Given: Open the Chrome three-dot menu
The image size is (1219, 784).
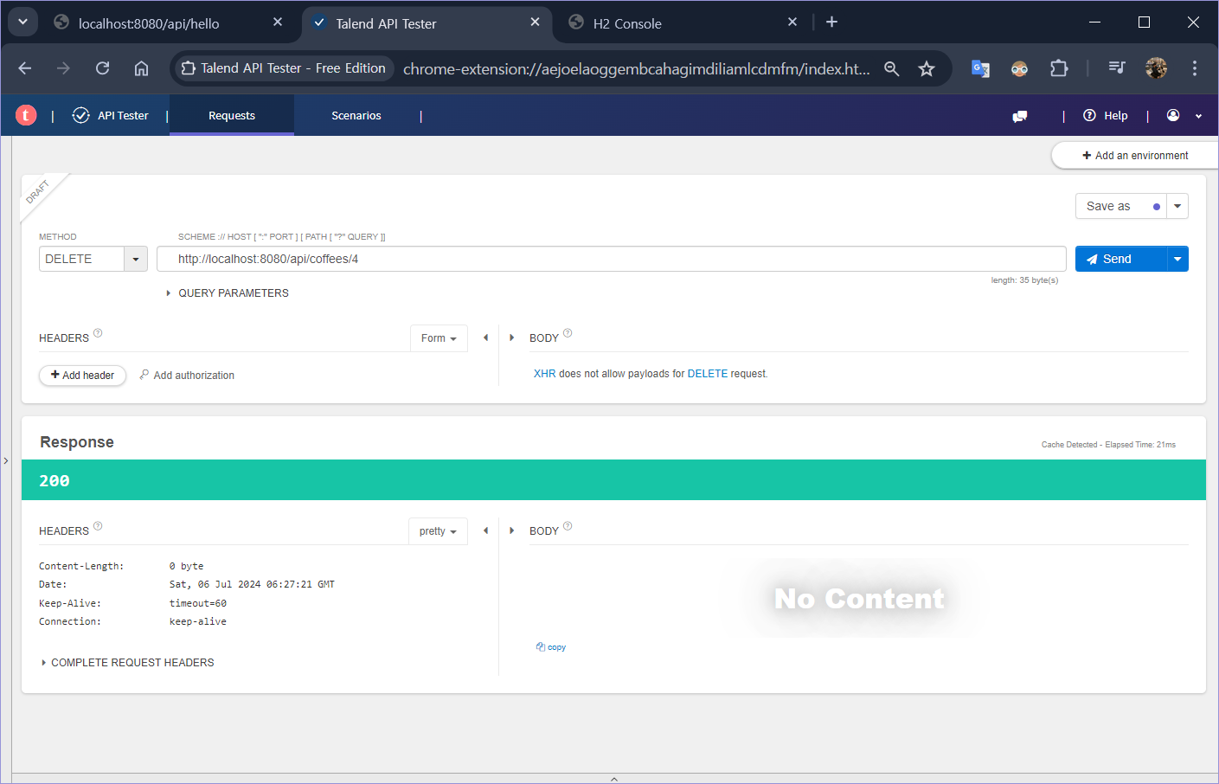Looking at the screenshot, I should (x=1195, y=68).
